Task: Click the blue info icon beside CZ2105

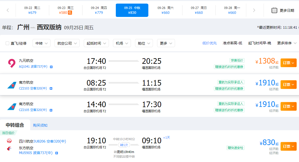Action: [x=51, y=110]
